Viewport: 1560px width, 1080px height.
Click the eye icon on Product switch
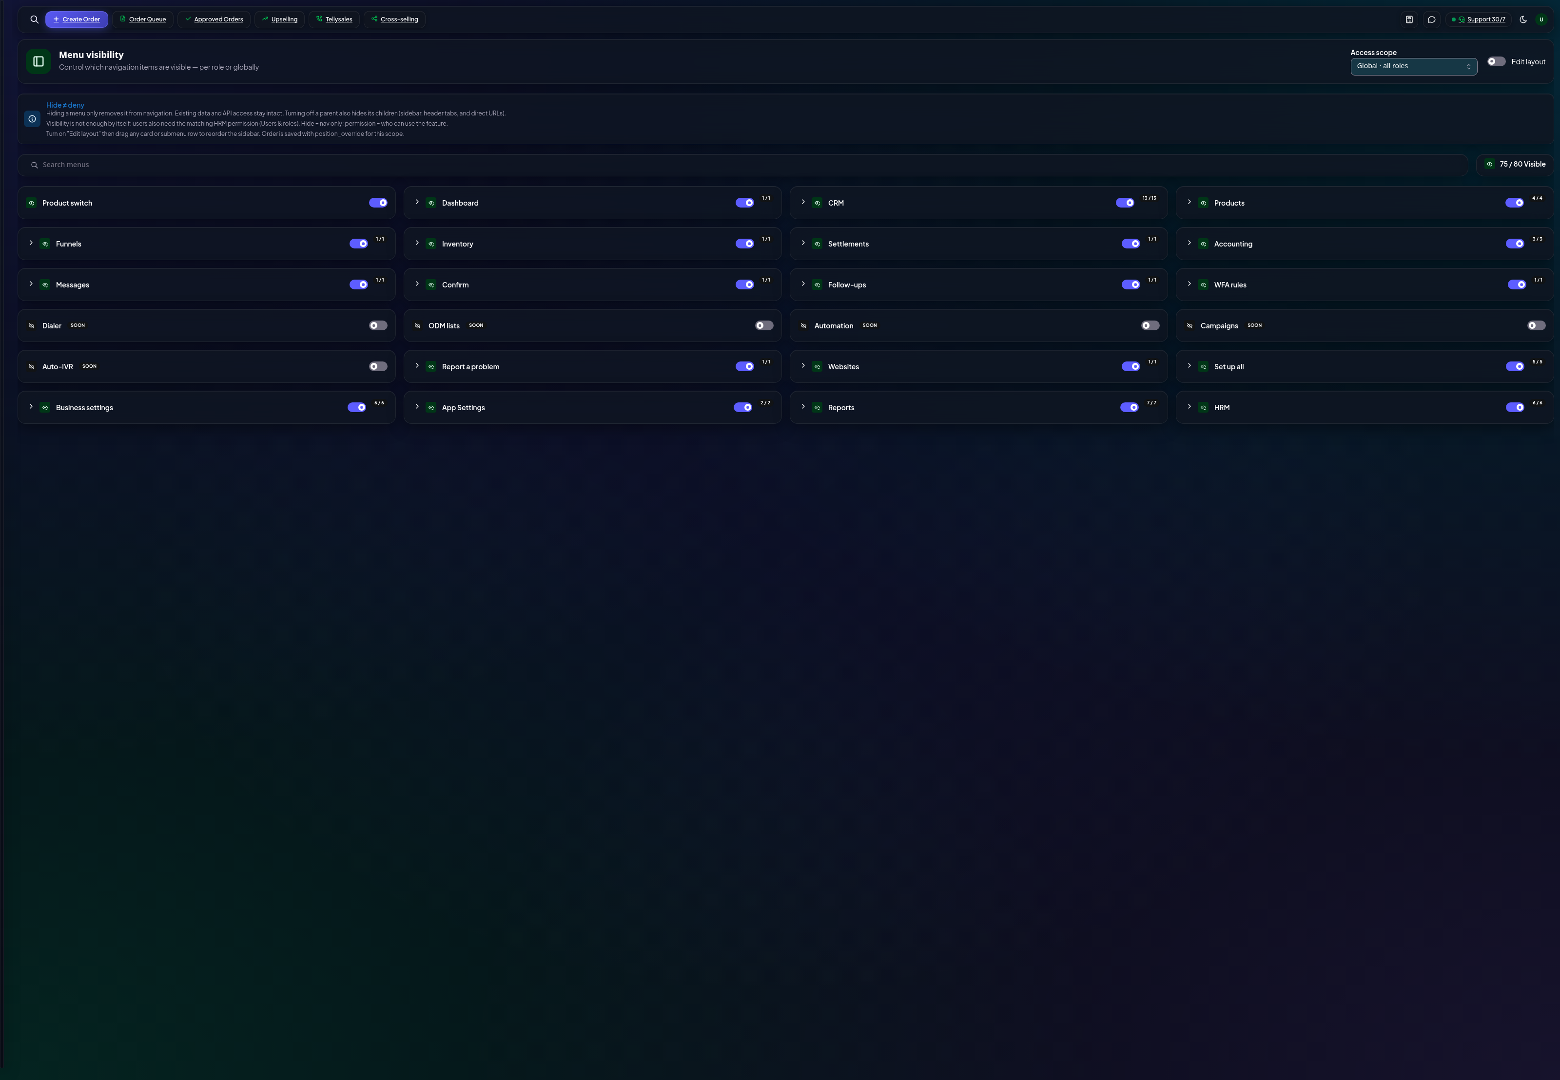[x=31, y=203]
